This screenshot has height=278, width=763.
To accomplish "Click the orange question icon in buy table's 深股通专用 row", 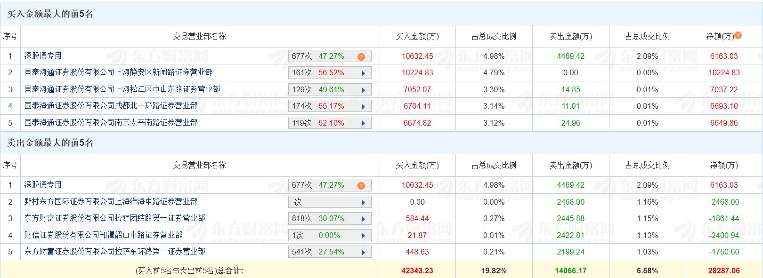I will (x=361, y=56).
